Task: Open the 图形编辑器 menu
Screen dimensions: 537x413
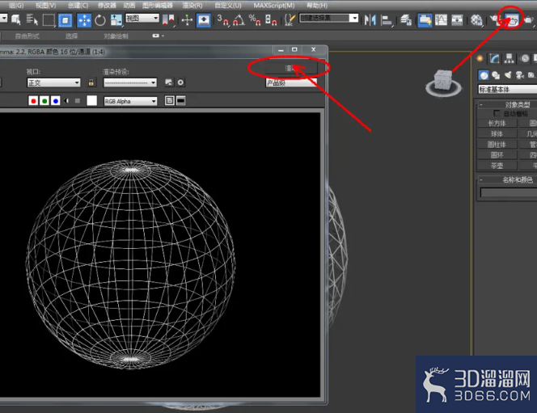Action: pyautogui.click(x=158, y=5)
